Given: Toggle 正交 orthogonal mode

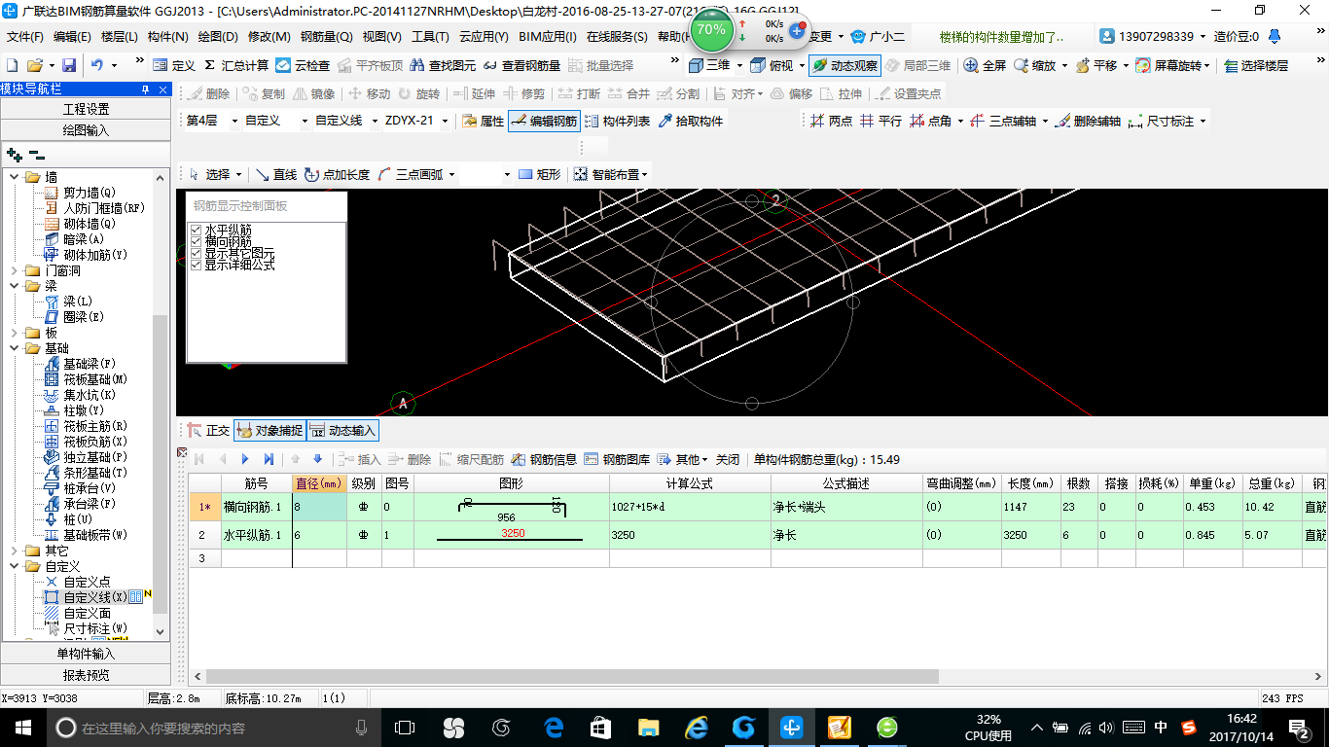Looking at the screenshot, I should coord(208,430).
